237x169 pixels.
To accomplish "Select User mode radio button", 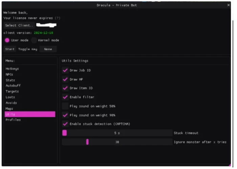I will tap(7, 40).
